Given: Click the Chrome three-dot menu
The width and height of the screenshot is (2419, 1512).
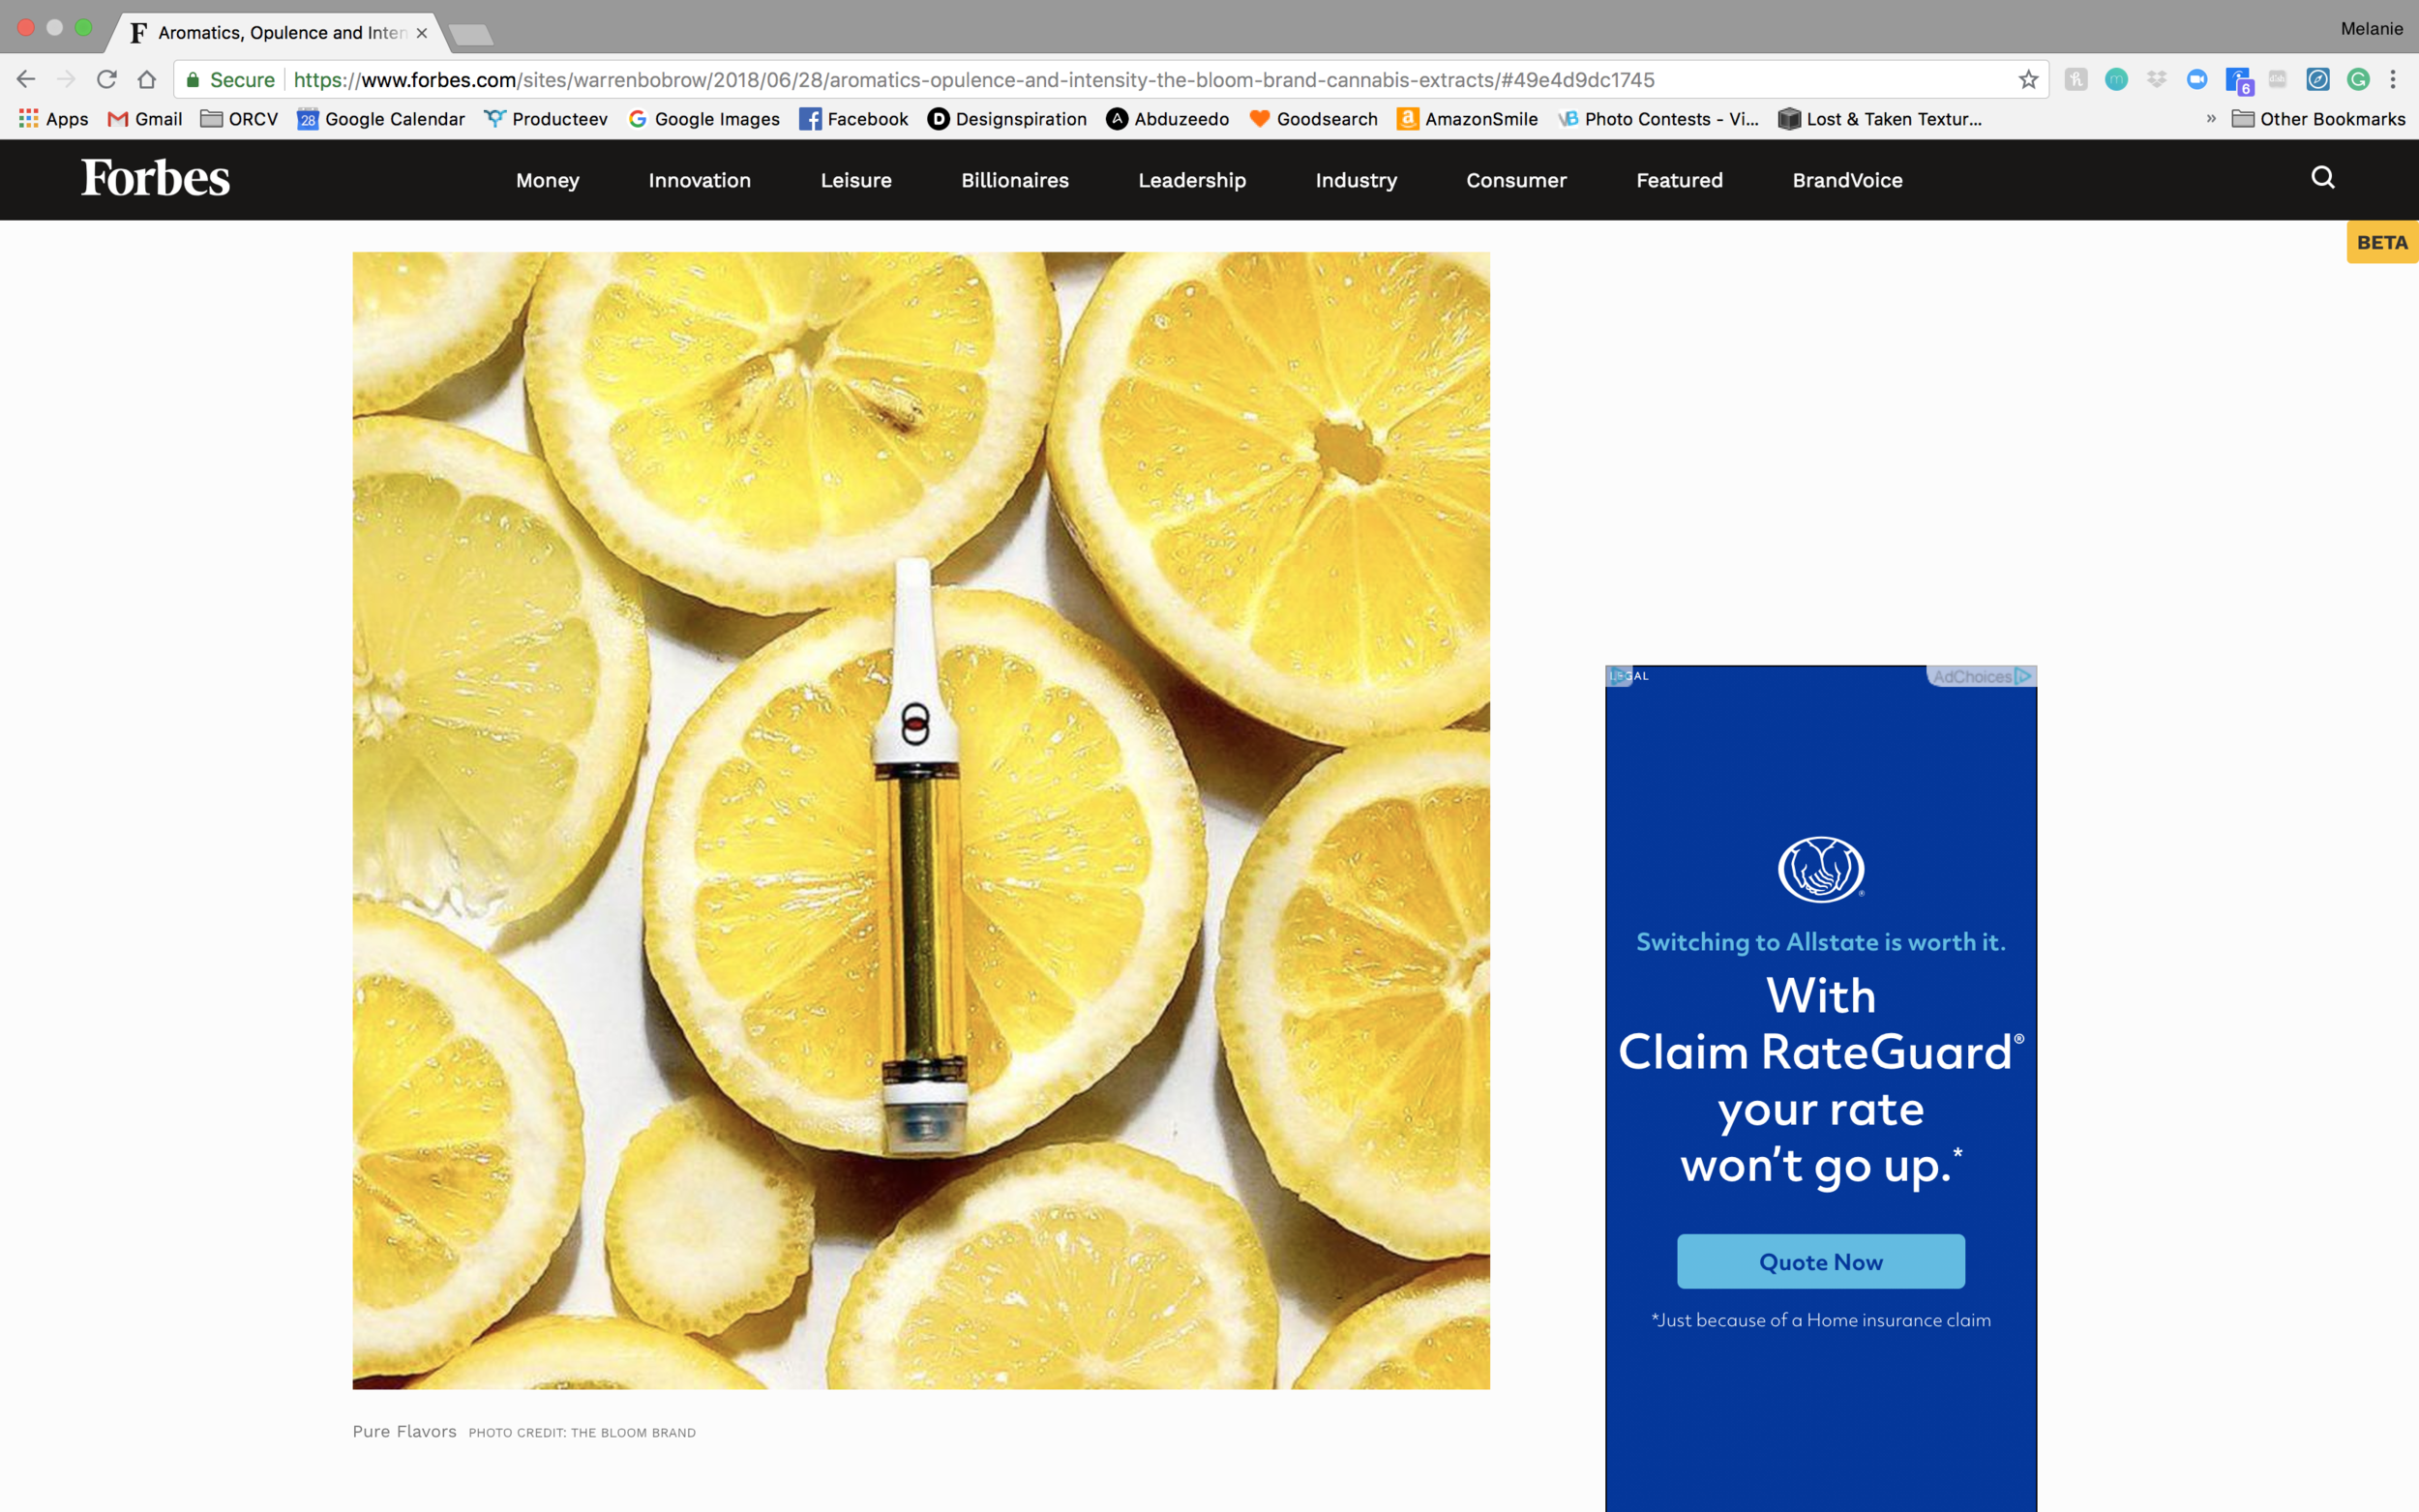Looking at the screenshot, I should 2392,79.
